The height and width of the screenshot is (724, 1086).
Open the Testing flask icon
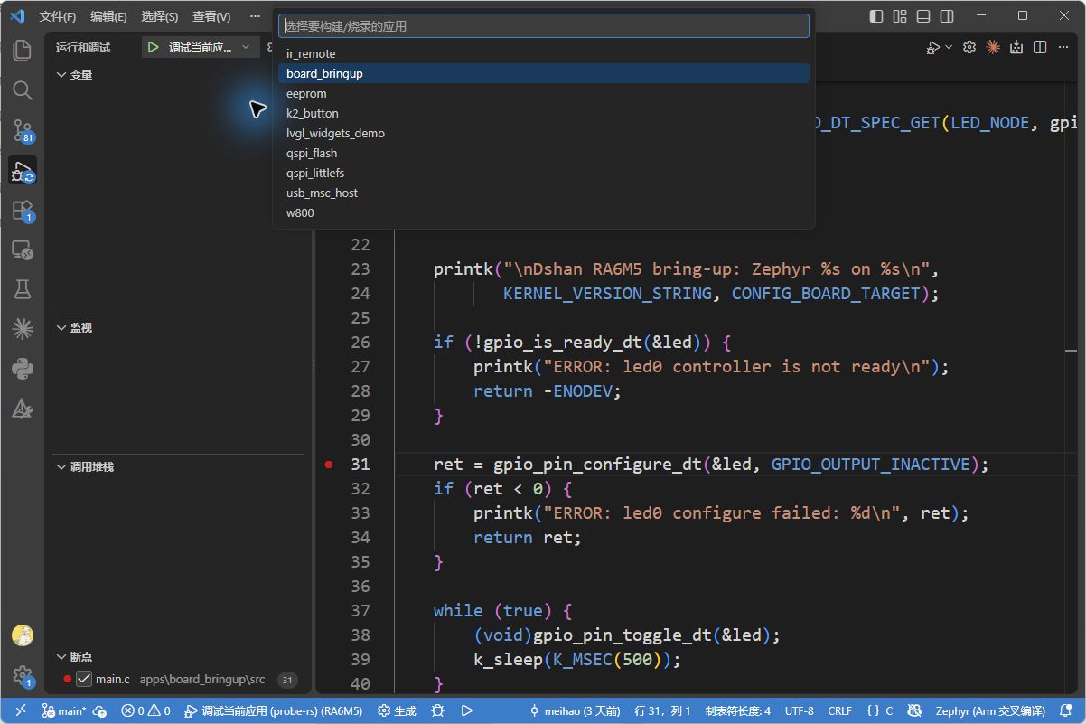point(22,289)
